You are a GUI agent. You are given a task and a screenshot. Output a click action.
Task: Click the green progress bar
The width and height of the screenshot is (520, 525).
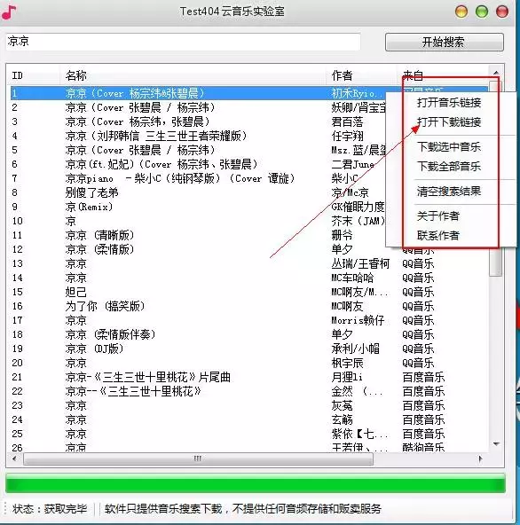click(256, 483)
